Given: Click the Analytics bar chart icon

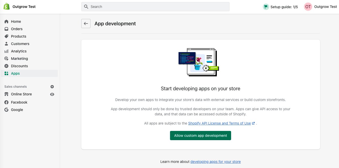Looking at the screenshot, I should coord(6,51).
